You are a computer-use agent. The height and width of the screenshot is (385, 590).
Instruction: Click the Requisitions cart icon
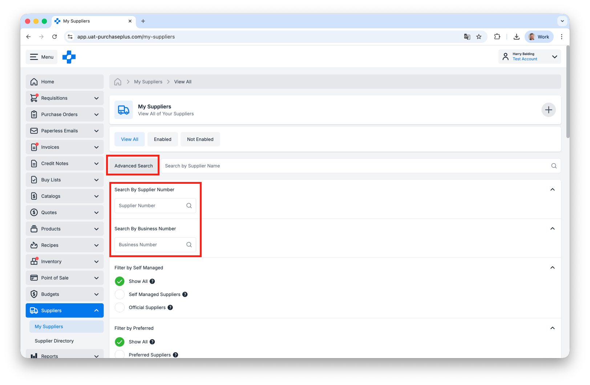tap(34, 98)
